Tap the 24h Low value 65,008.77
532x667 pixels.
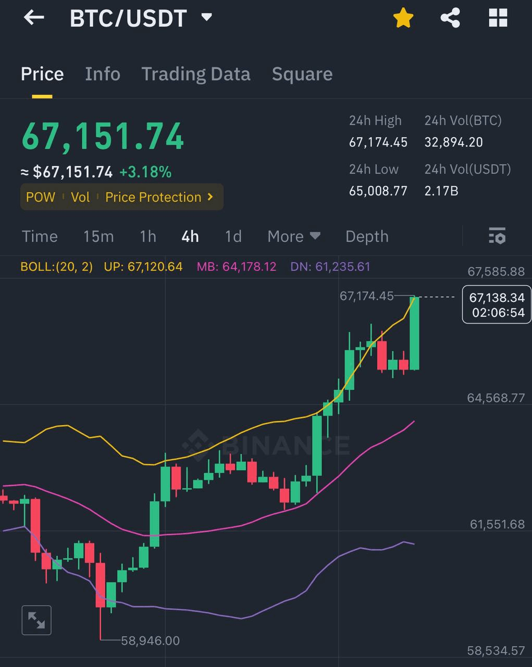[378, 191]
